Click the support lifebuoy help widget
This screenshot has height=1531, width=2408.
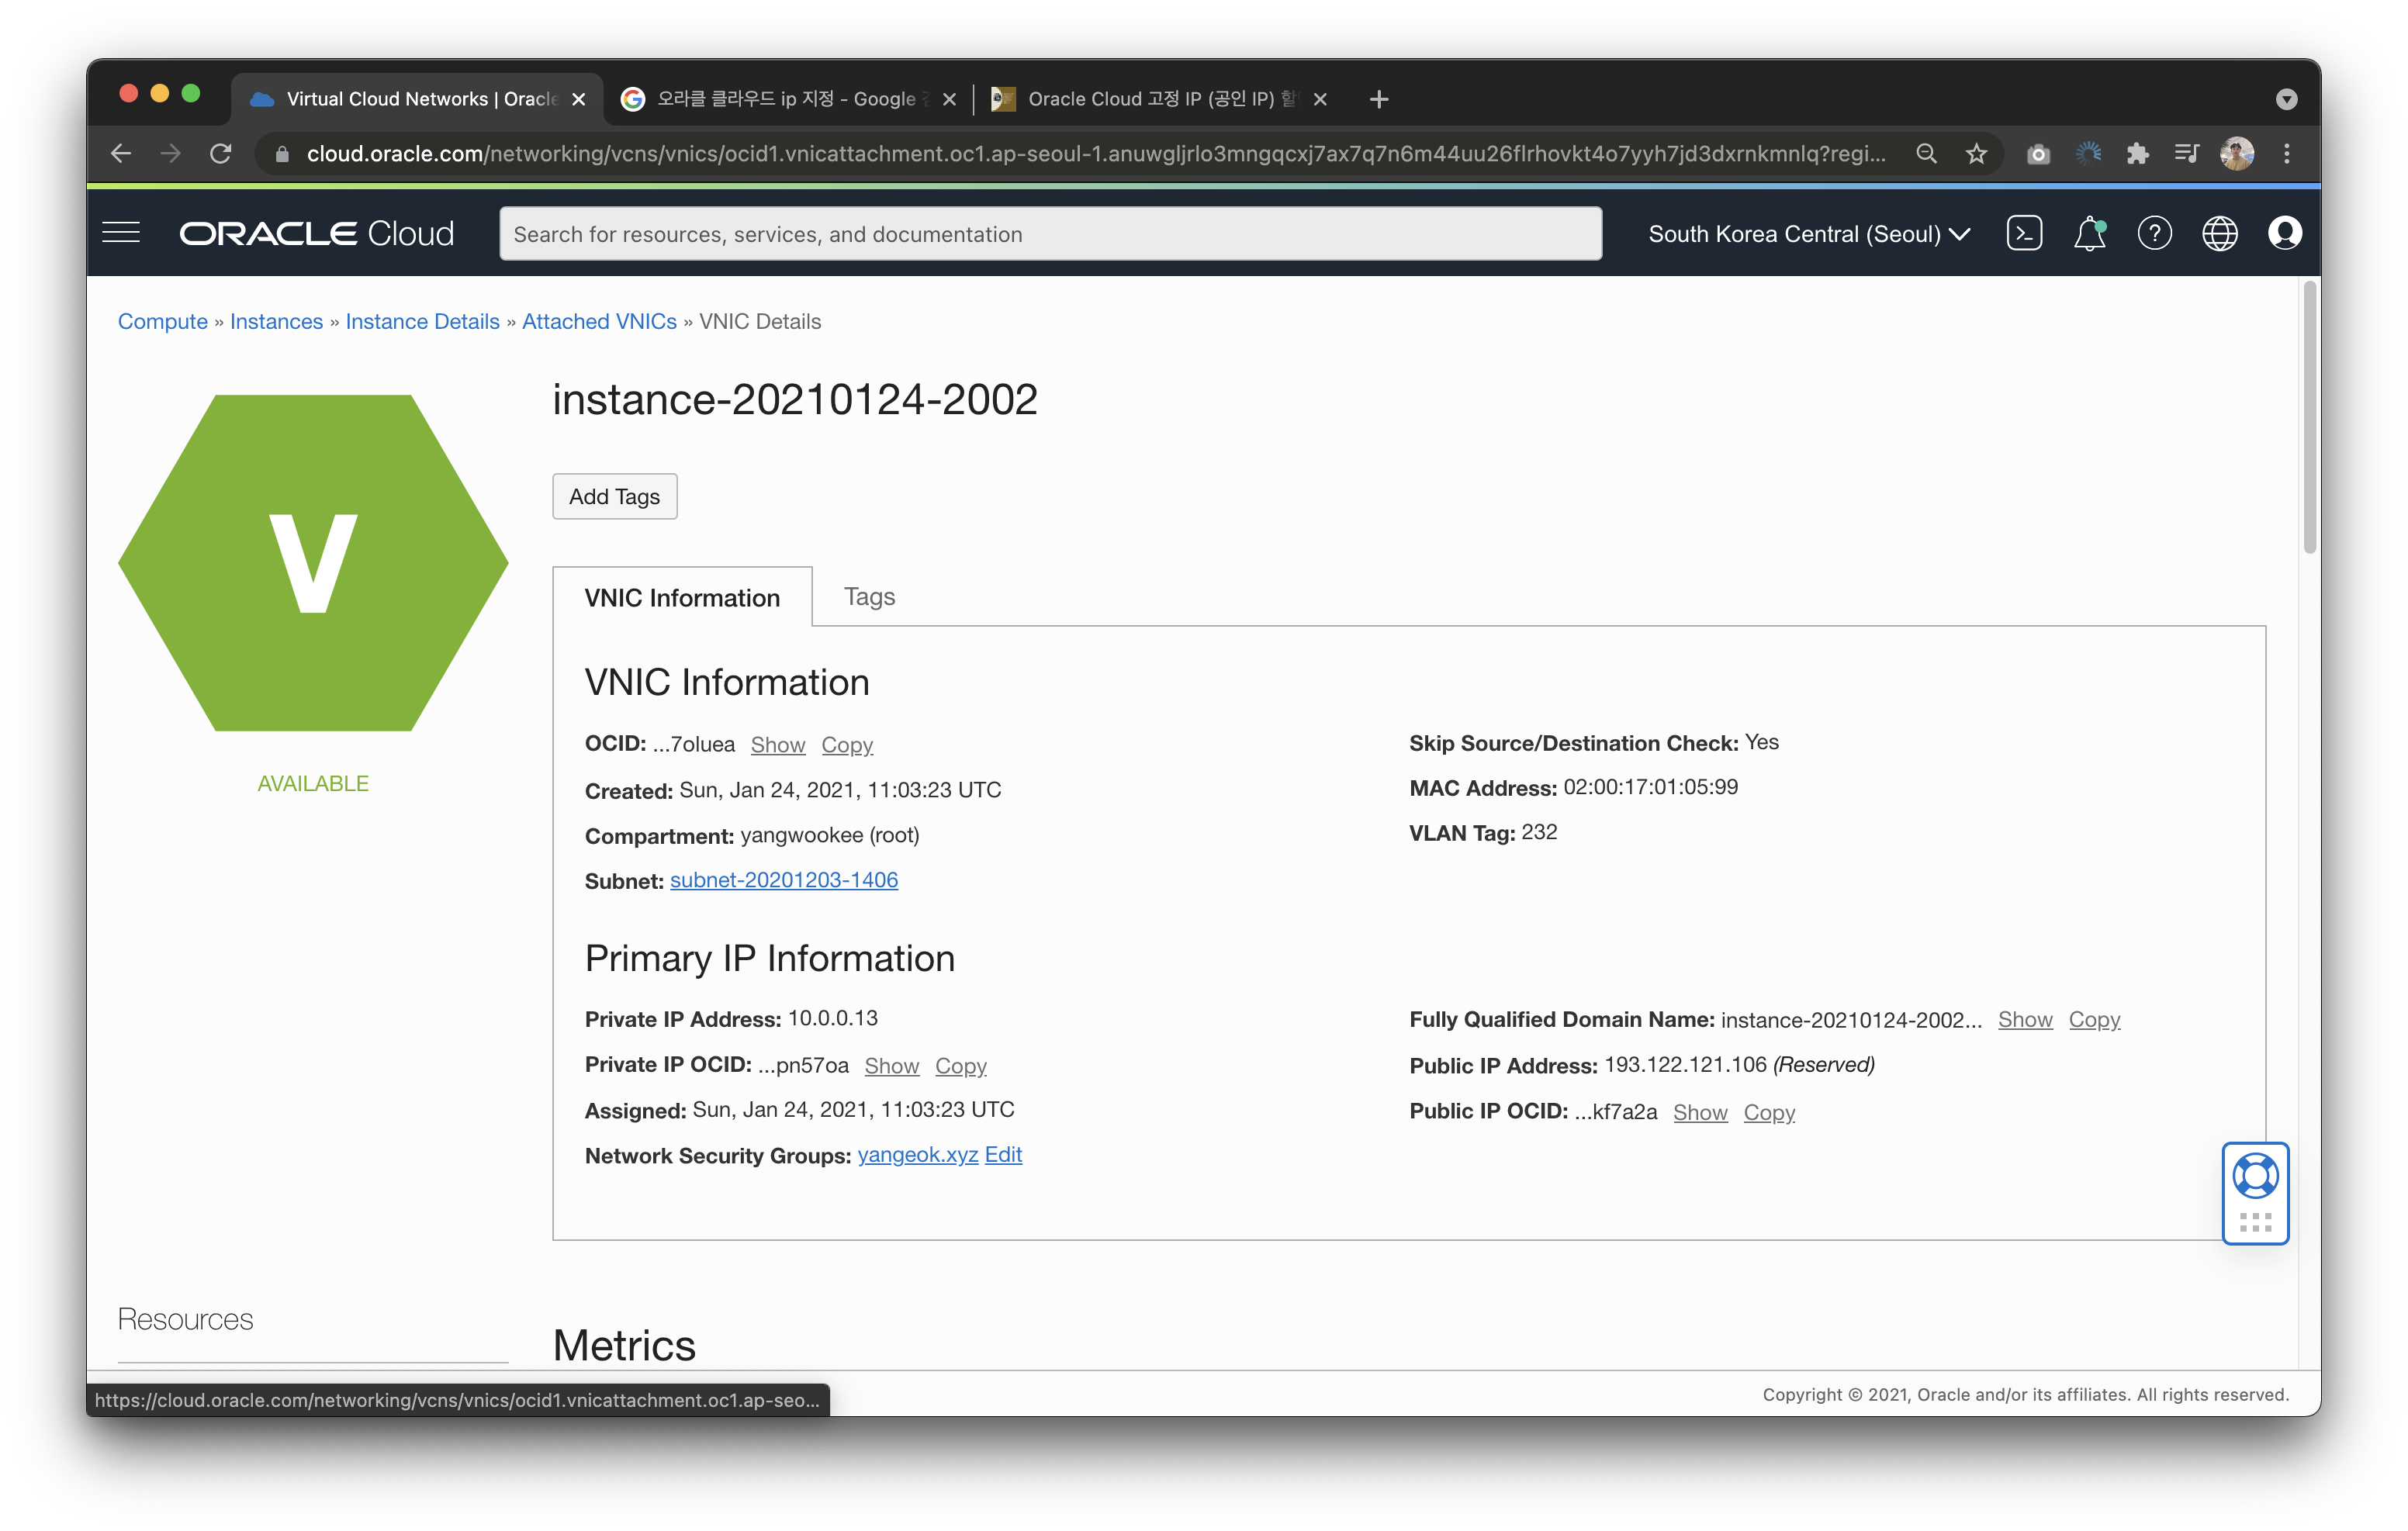coord(2255,1176)
